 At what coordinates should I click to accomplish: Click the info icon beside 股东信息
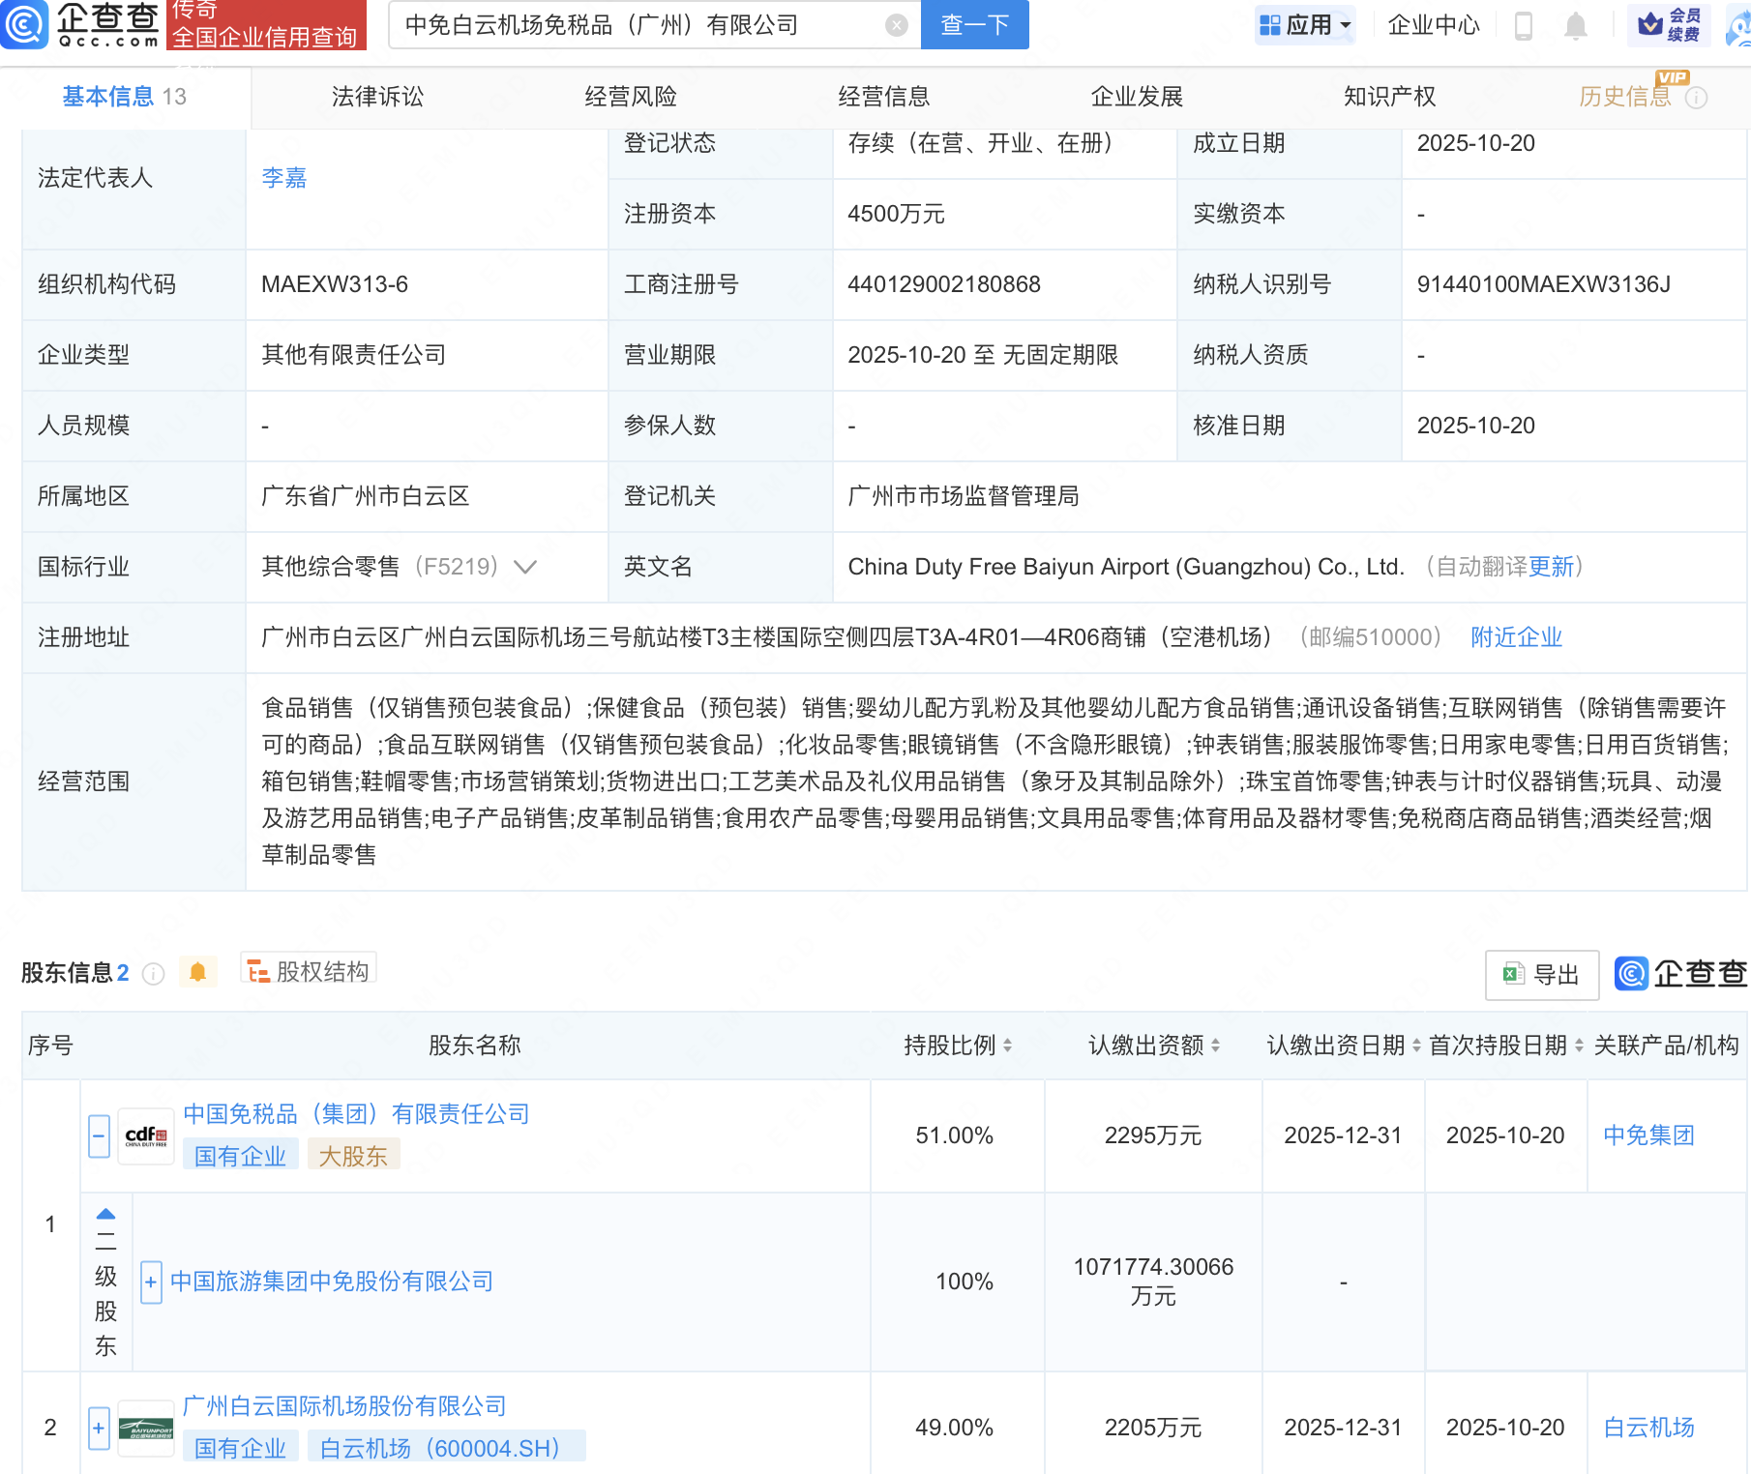pos(153,974)
